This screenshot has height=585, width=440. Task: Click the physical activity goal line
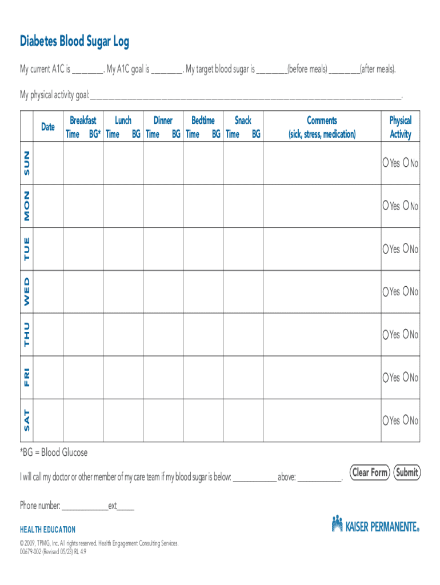pyautogui.click(x=246, y=95)
